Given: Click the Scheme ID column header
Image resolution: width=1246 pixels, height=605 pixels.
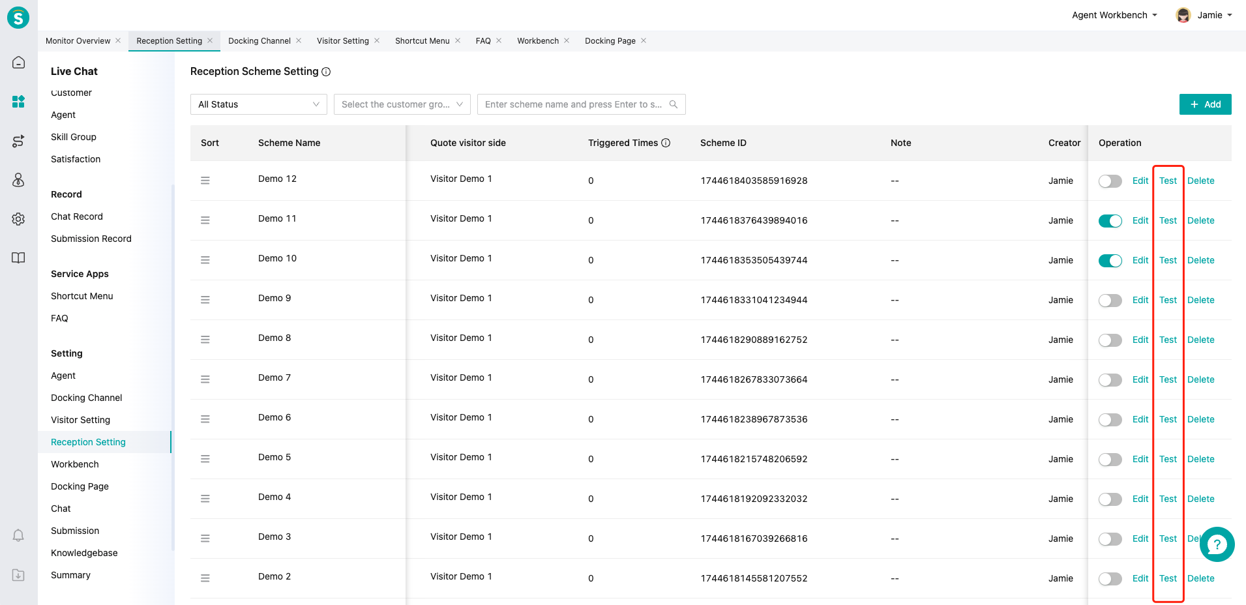Looking at the screenshot, I should tap(723, 143).
